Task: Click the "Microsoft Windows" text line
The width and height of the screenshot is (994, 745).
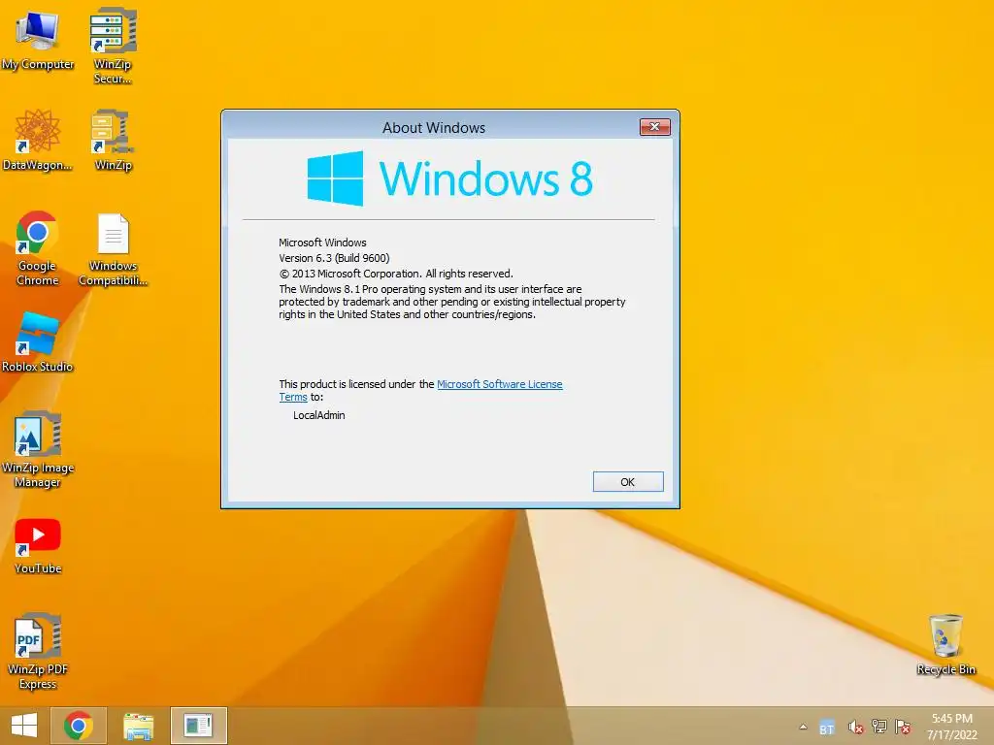Action: (322, 243)
